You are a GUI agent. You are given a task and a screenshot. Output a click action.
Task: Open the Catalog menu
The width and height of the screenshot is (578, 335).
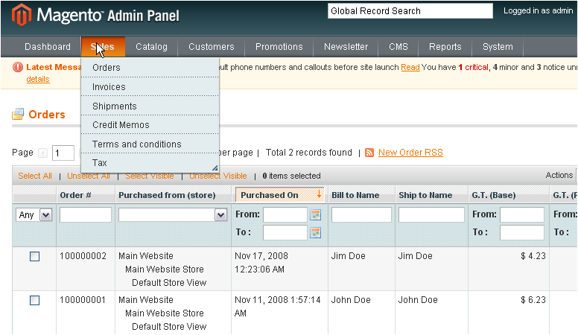click(x=151, y=47)
